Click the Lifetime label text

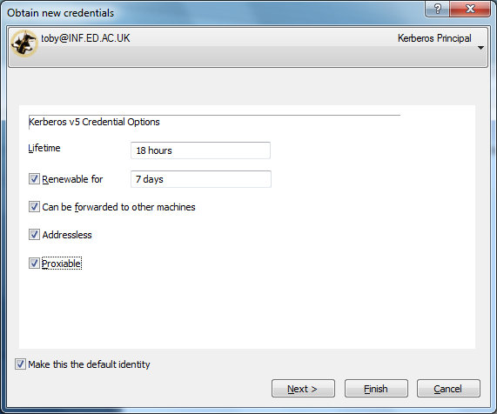(44, 148)
